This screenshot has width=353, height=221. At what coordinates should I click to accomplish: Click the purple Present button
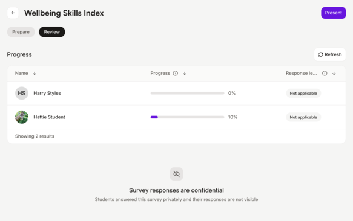click(334, 13)
